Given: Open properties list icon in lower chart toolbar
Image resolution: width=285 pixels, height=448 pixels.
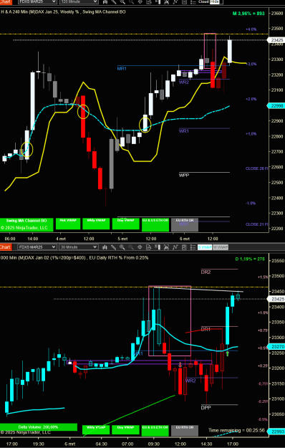Looking at the screenshot, I should 193,247.
